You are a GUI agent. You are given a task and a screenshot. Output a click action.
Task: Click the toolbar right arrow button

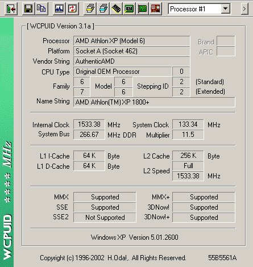[x=244, y=9]
